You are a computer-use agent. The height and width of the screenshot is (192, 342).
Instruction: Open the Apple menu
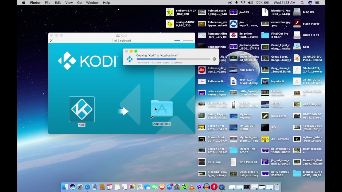[x=24, y=3]
